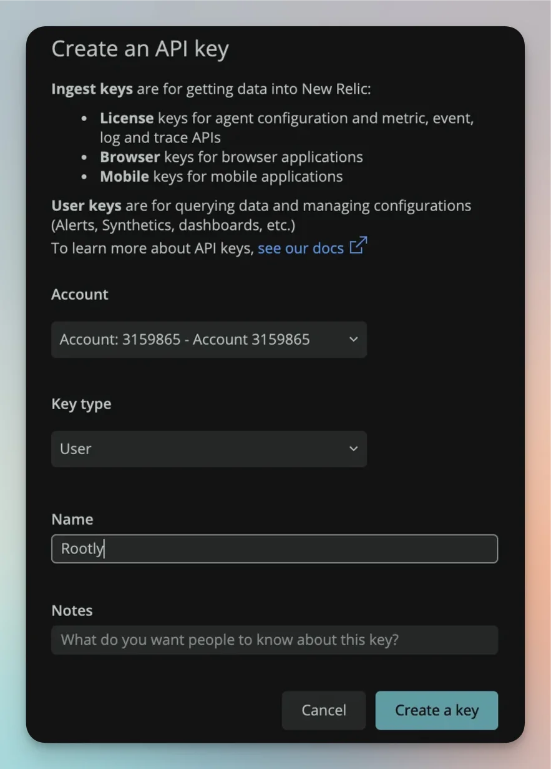Click the bold 'License' bullet text

coord(127,118)
